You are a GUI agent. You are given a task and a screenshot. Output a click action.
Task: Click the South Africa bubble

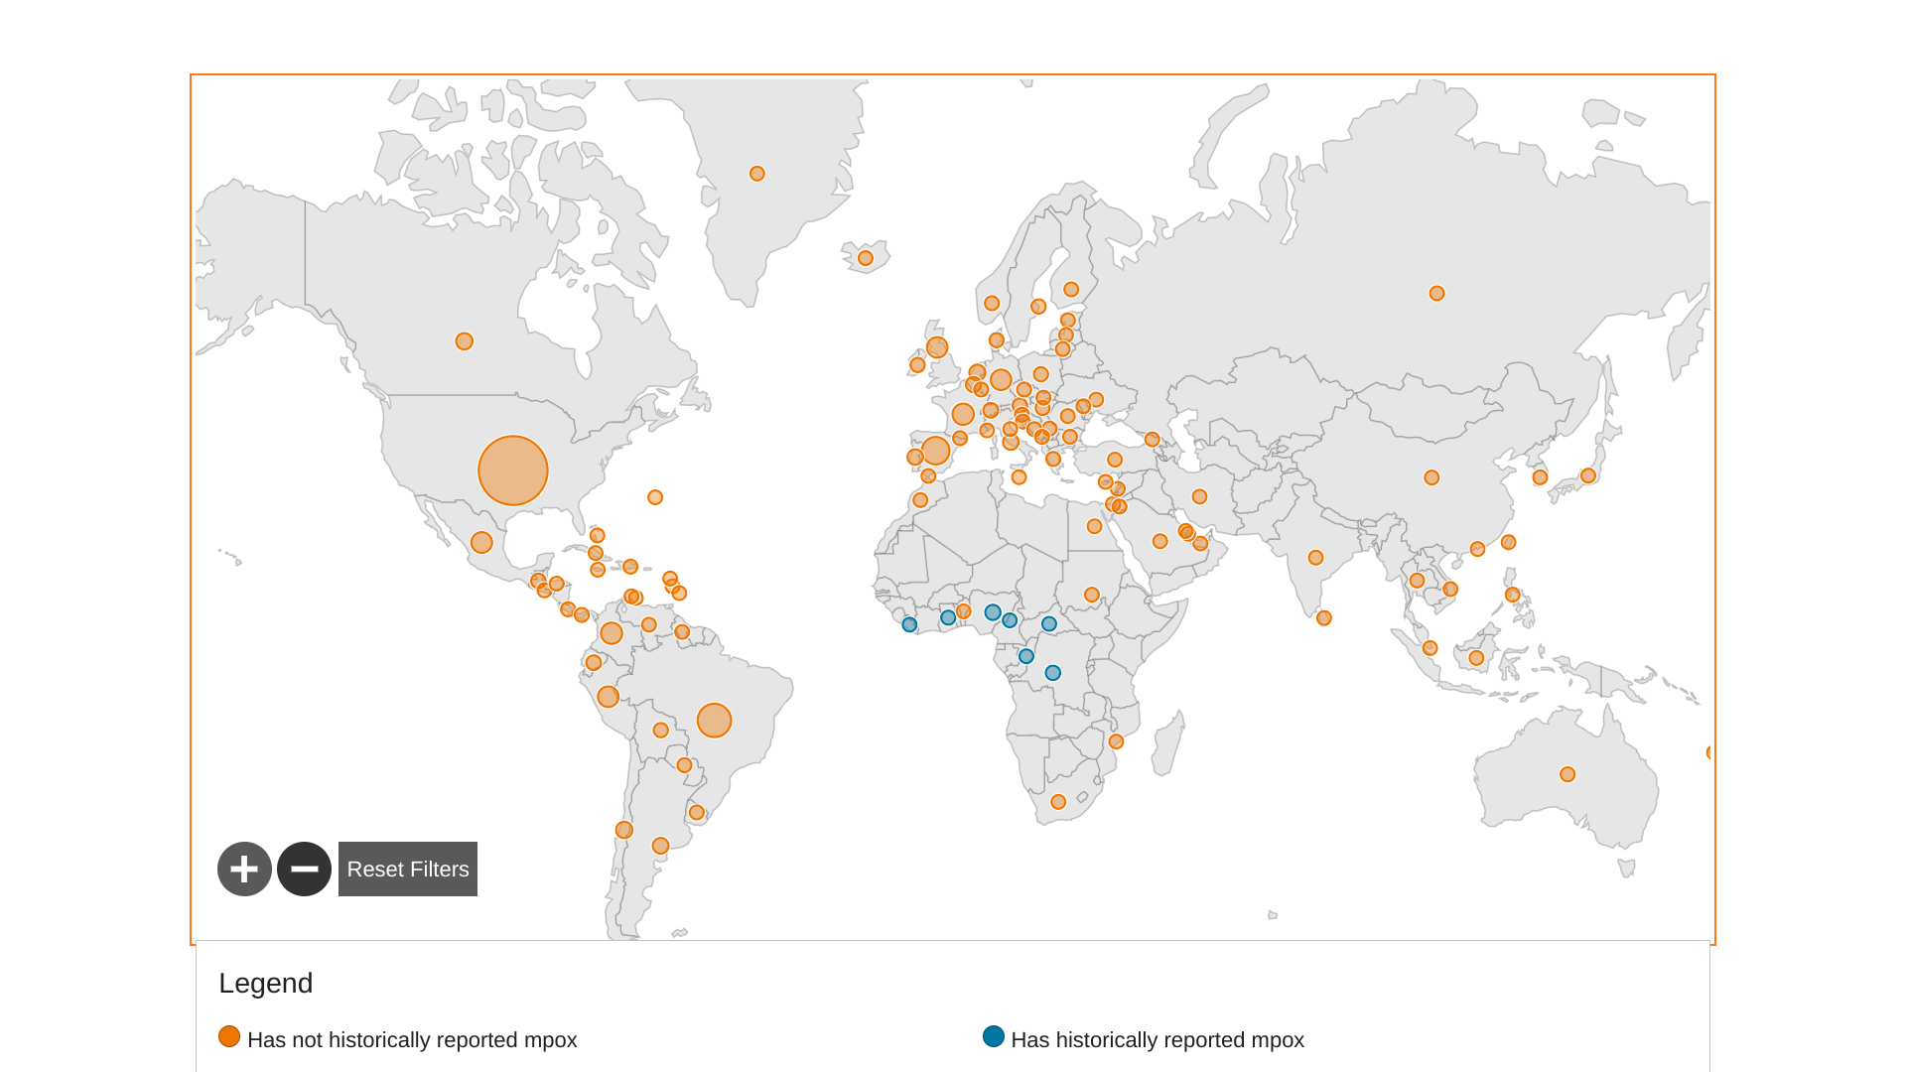1058,802
